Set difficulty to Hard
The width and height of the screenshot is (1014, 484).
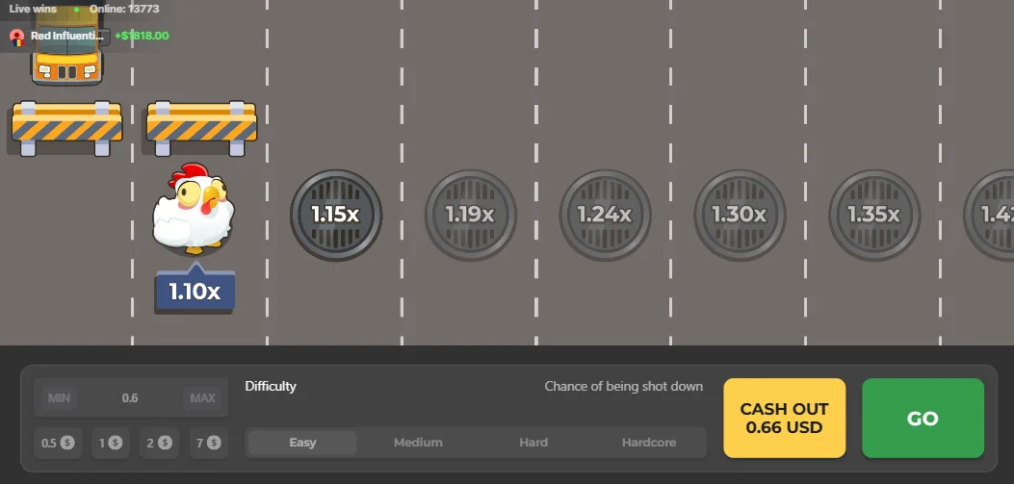pos(533,444)
